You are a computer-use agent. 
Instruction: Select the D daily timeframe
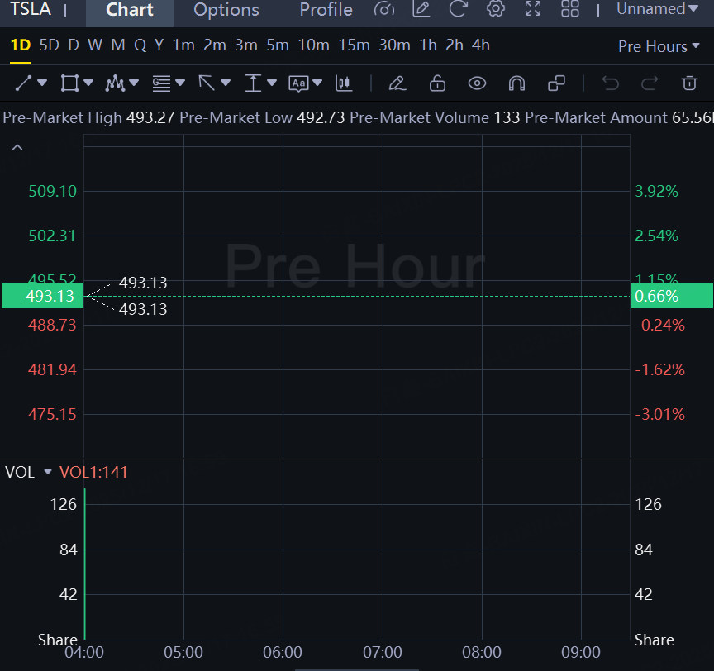[x=74, y=45]
